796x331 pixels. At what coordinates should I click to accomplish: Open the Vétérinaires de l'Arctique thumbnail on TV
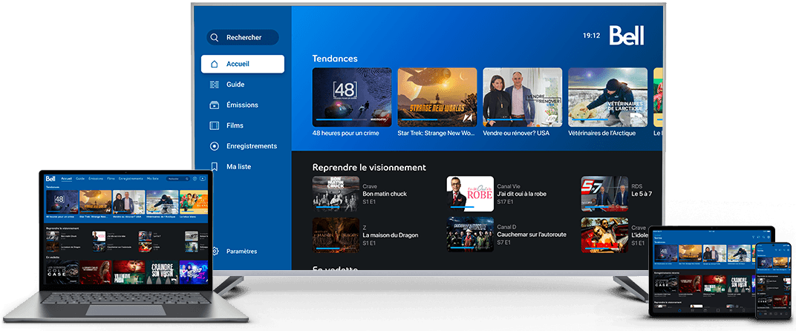point(607,97)
